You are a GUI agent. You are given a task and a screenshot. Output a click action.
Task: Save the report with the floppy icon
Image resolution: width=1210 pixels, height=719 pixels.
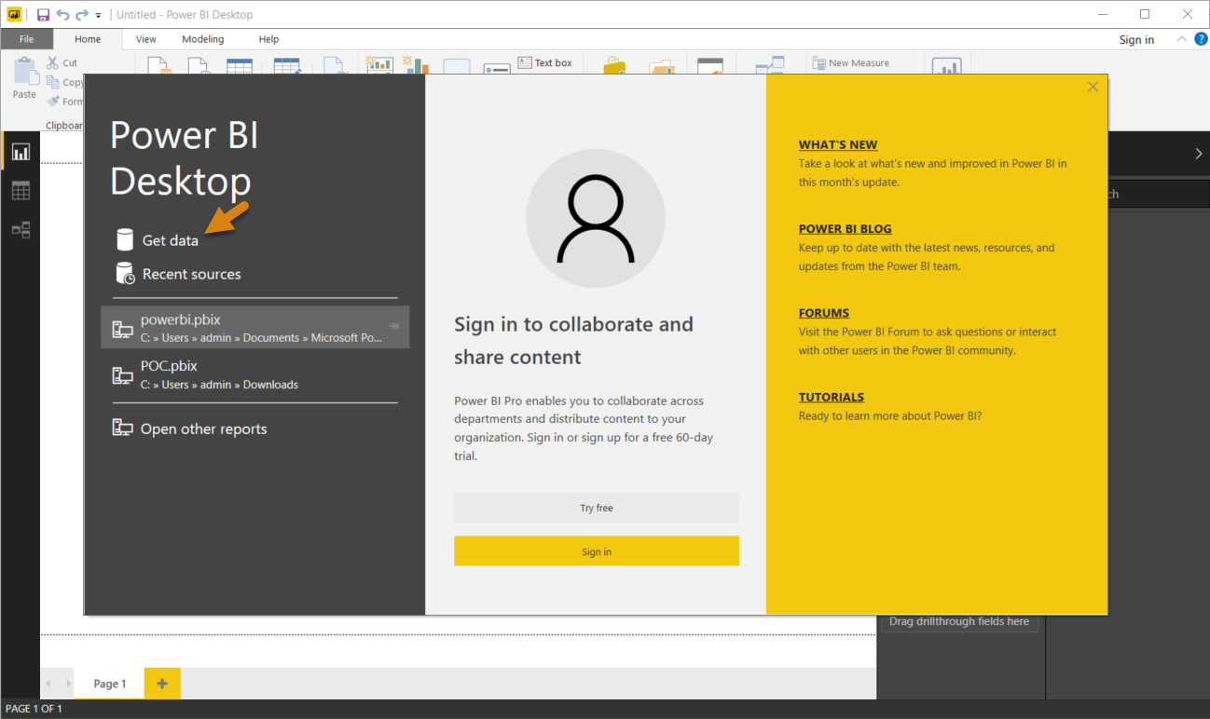[x=43, y=15]
